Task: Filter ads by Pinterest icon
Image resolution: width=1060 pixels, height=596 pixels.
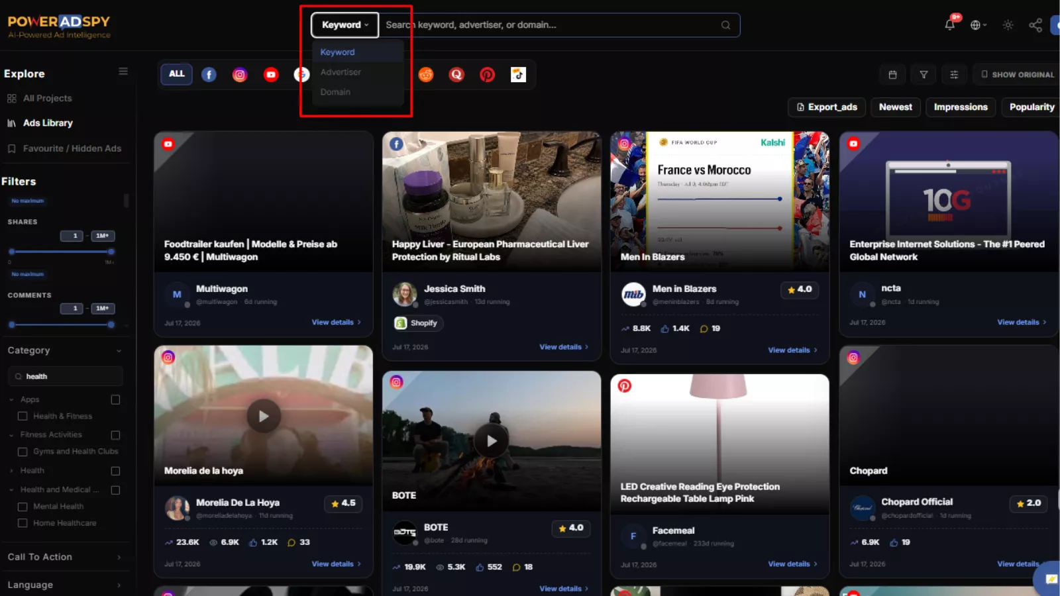Action: tap(488, 75)
